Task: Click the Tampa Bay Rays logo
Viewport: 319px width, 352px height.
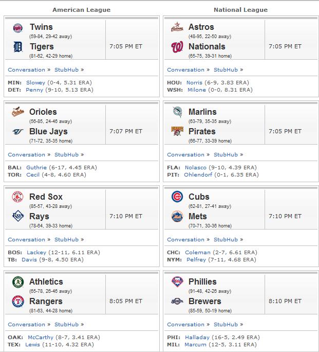Action: click(18, 216)
